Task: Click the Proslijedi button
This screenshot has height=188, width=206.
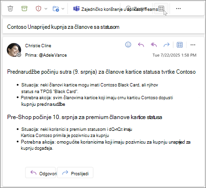Action: click(75, 172)
